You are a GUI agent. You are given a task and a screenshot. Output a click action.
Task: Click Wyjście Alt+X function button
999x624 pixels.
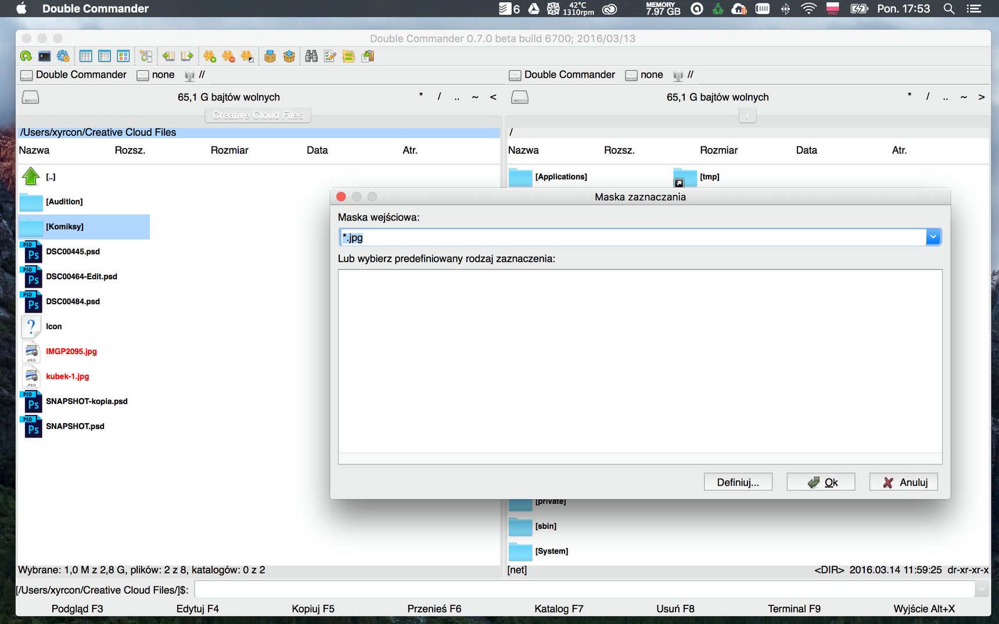[924, 609]
